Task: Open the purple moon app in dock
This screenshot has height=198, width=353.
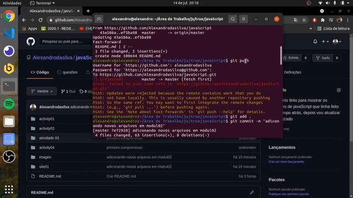Action: [x=9, y=51]
